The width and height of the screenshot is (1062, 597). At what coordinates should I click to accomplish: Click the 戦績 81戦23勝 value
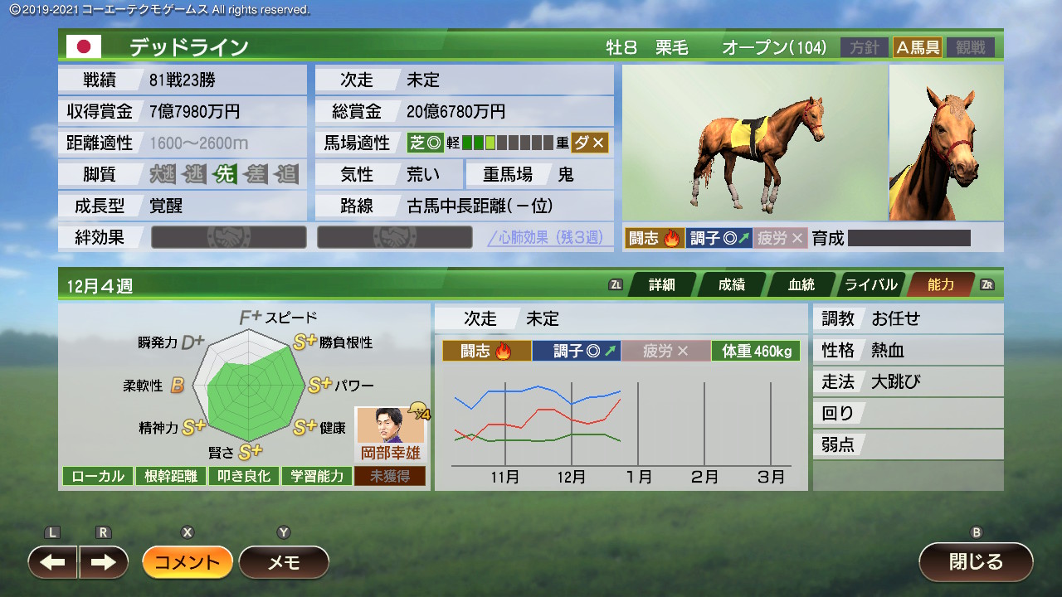183,80
